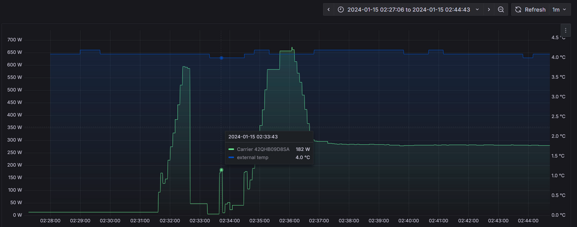Image resolution: width=577 pixels, height=227 pixels.
Task: Shift time range forward with right arrow
Action: (x=489, y=9)
